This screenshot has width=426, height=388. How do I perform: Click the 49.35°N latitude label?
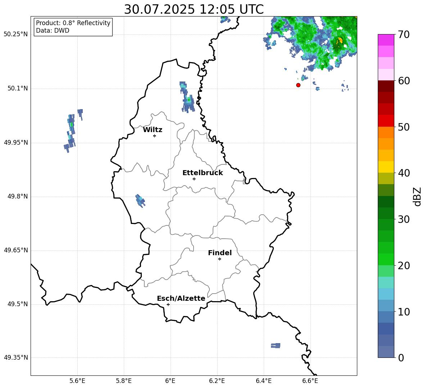[x=16, y=357]
